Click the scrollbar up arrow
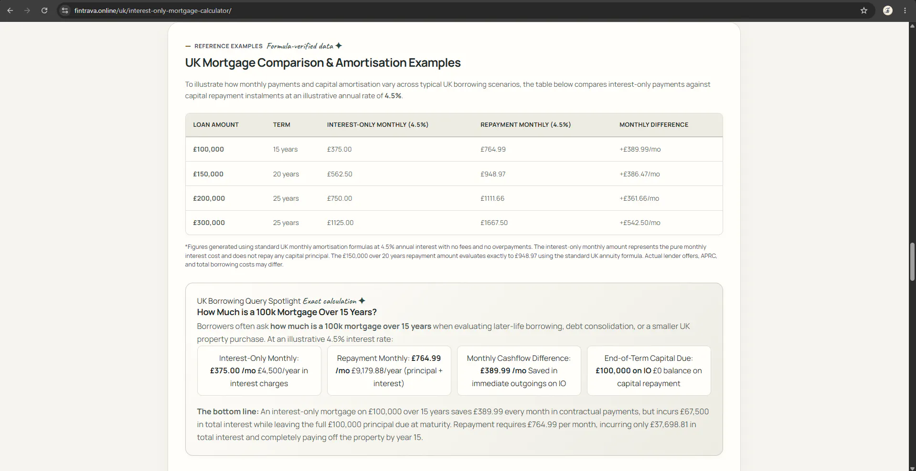 coord(912,26)
